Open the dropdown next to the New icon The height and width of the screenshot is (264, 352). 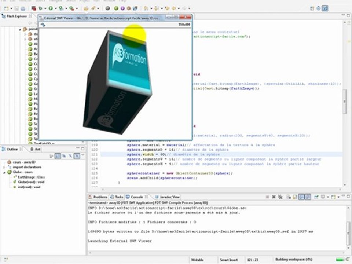[x=11, y=8]
